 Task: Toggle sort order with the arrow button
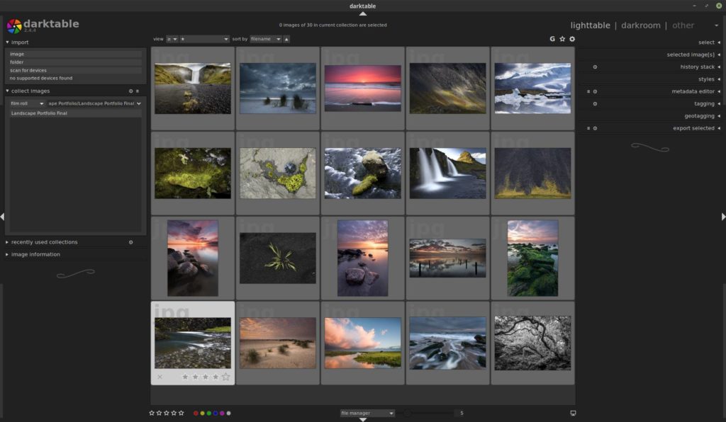(x=286, y=39)
